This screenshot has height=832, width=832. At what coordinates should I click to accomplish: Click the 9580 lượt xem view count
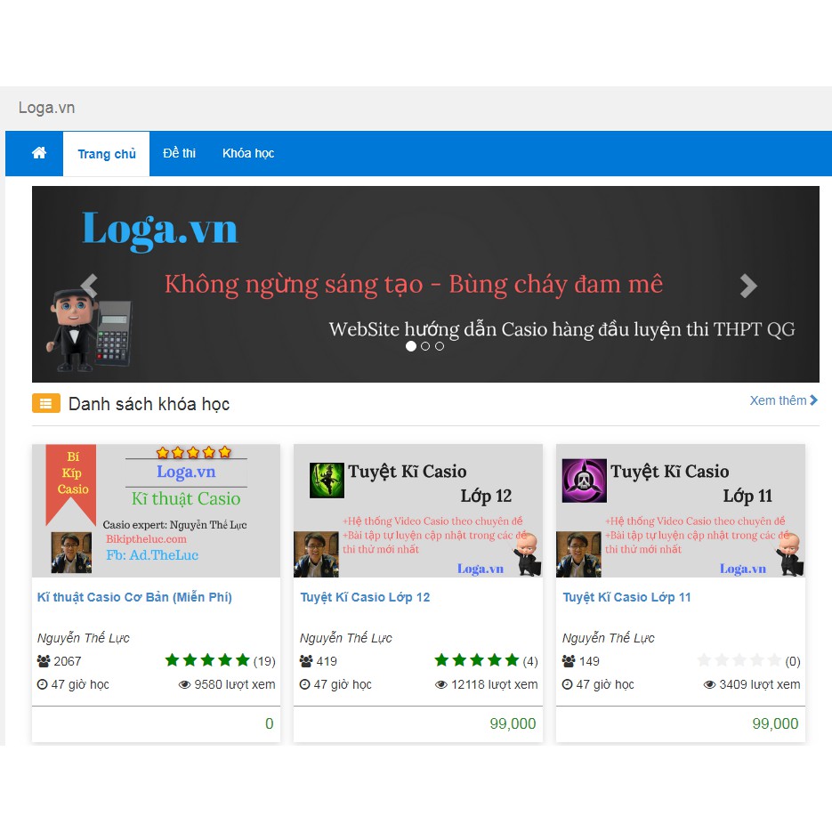[235, 684]
